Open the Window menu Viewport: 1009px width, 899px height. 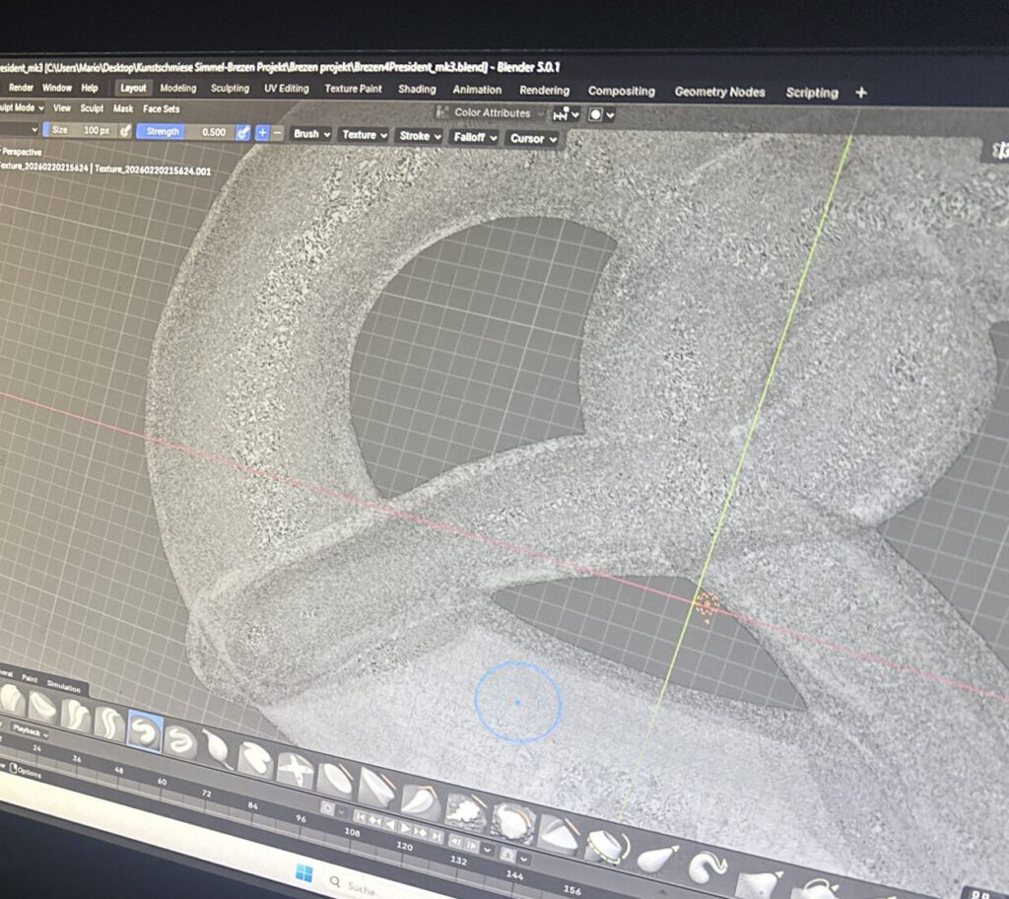pos(56,88)
